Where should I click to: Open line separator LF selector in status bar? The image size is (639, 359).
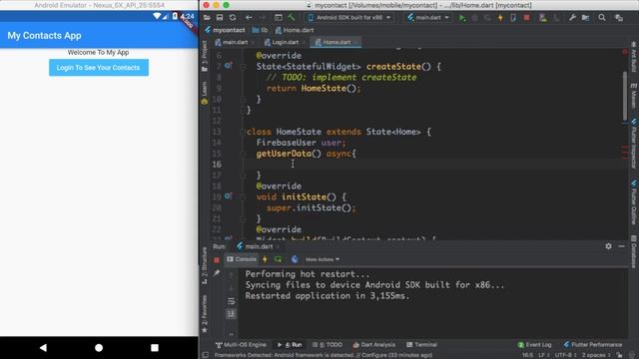[543, 355]
